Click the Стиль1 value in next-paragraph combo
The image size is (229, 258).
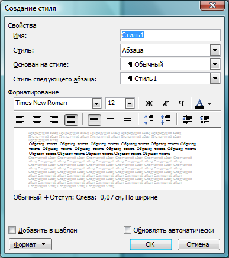(146, 79)
